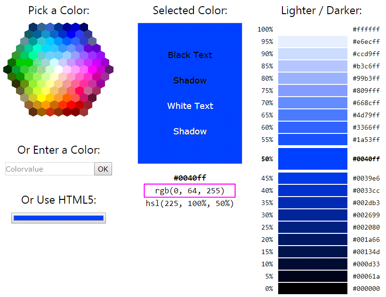The image size is (386, 297).
Task: Select the 25% #002080 shade bar
Action: pos(313,227)
